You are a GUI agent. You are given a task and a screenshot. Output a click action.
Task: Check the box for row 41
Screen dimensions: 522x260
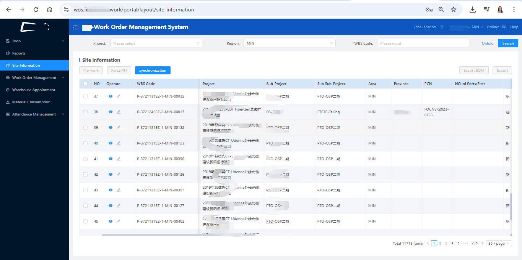click(85, 159)
